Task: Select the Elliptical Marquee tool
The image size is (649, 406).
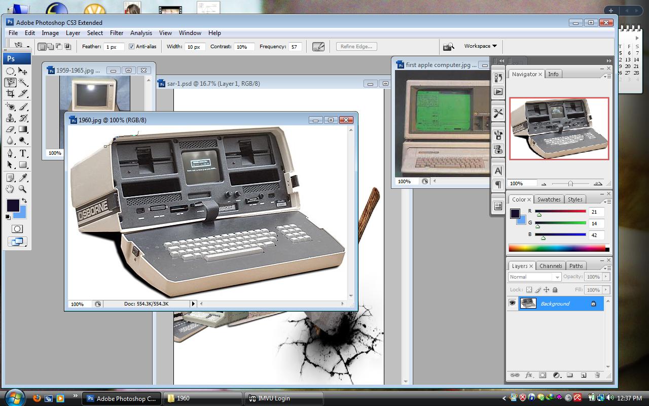Action: (x=11, y=71)
